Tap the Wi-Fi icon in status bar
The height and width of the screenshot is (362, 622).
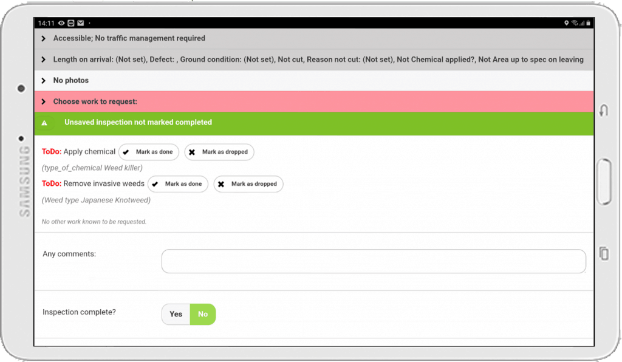(574, 23)
